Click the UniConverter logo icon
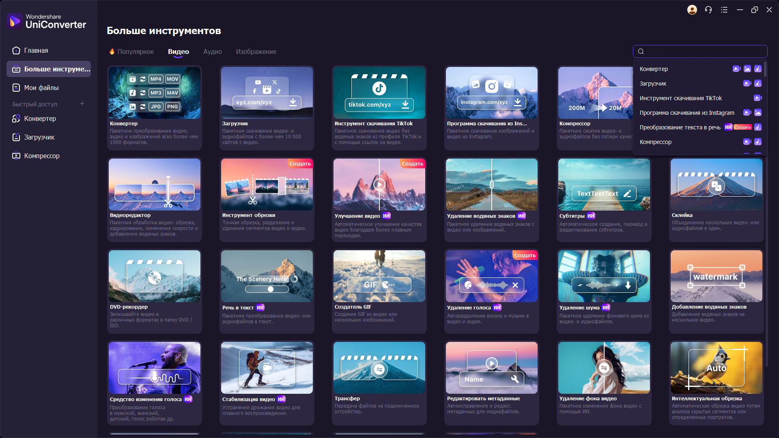This screenshot has width=779, height=438. pos(15,21)
